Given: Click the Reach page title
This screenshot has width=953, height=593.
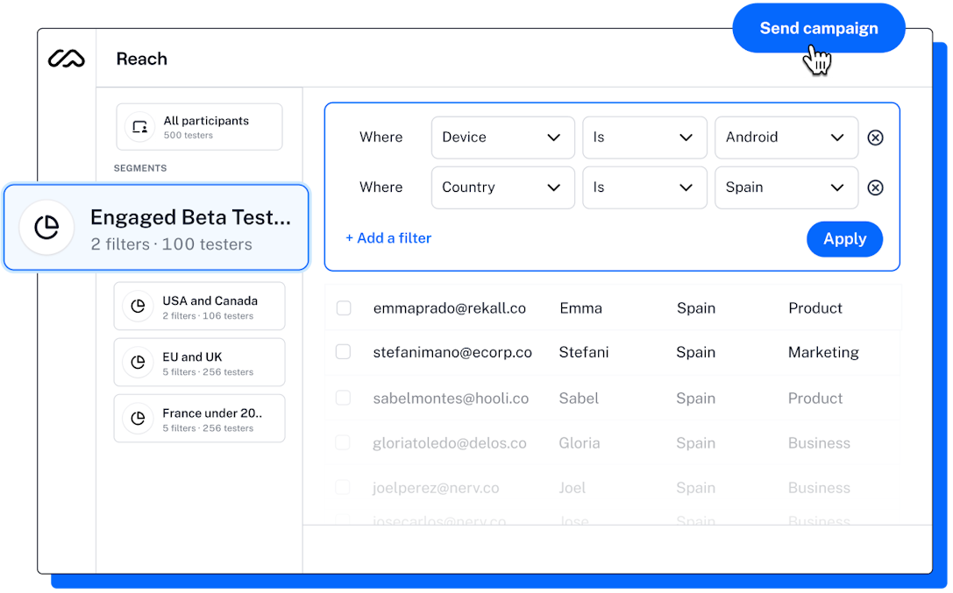Looking at the screenshot, I should pyautogui.click(x=141, y=59).
